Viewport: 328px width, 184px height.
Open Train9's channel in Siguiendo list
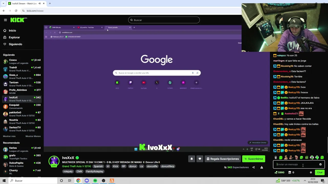click(22, 69)
